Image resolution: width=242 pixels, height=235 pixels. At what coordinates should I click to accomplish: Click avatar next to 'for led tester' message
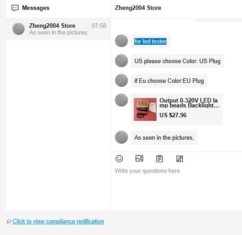tap(122, 41)
